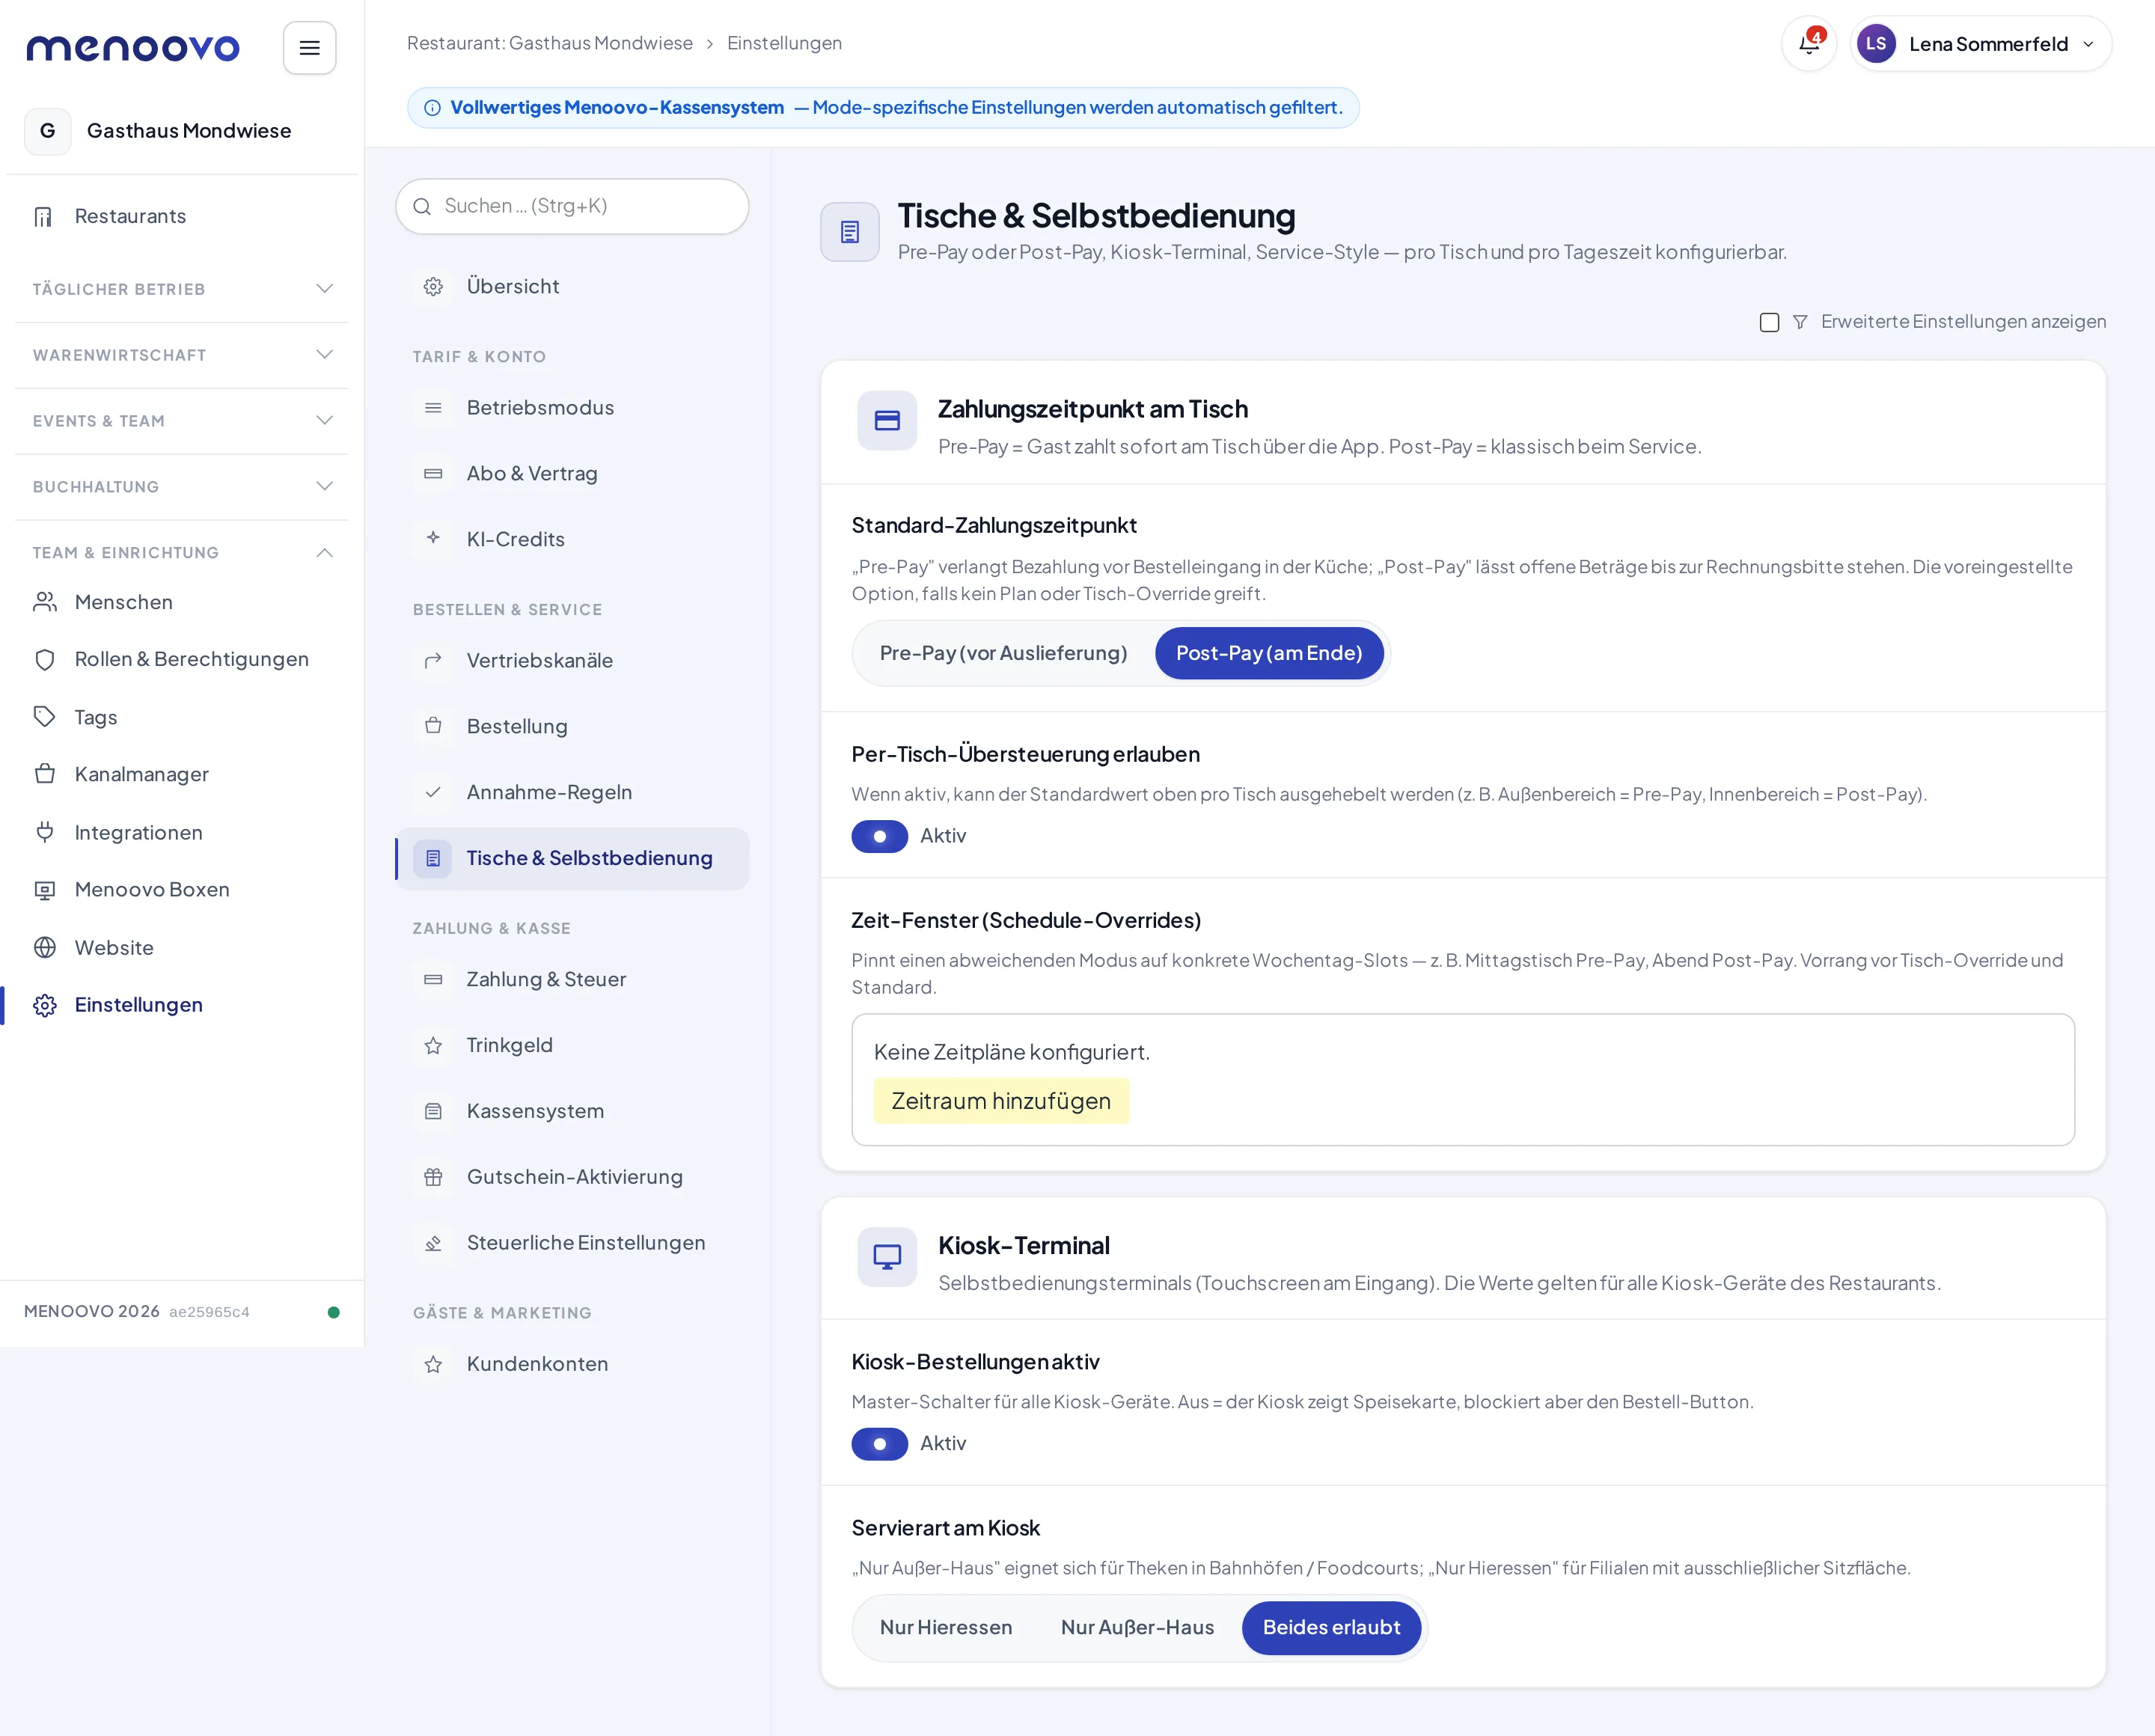The height and width of the screenshot is (1736, 2155).
Task: Select Nur Hieressen serving option
Action: point(946,1627)
